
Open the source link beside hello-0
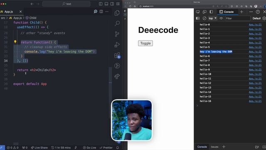coord(255,25)
